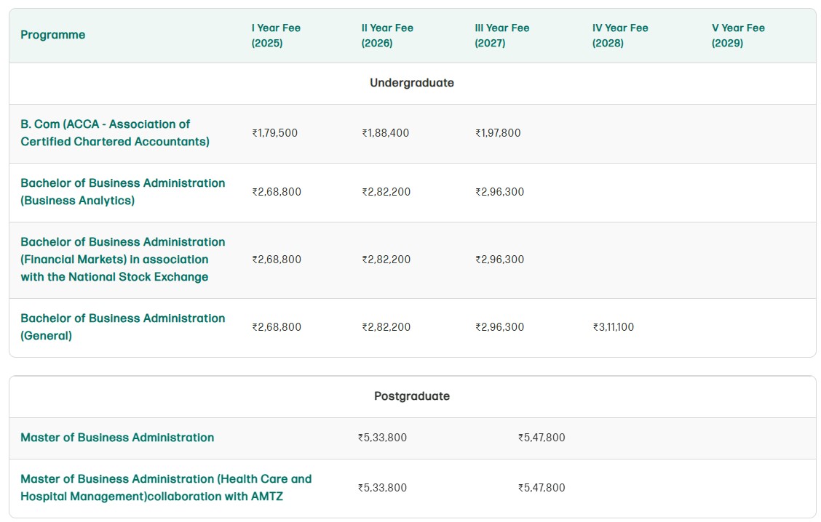Click the ₹1,88,400 B. Com second-year fee
Screen dimensions: 821x522
pos(385,133)
